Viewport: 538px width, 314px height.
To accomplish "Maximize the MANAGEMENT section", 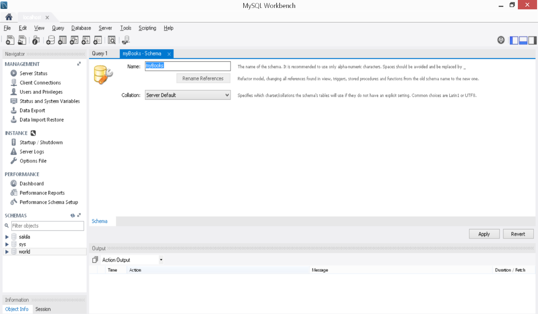I will pos(79,64).
